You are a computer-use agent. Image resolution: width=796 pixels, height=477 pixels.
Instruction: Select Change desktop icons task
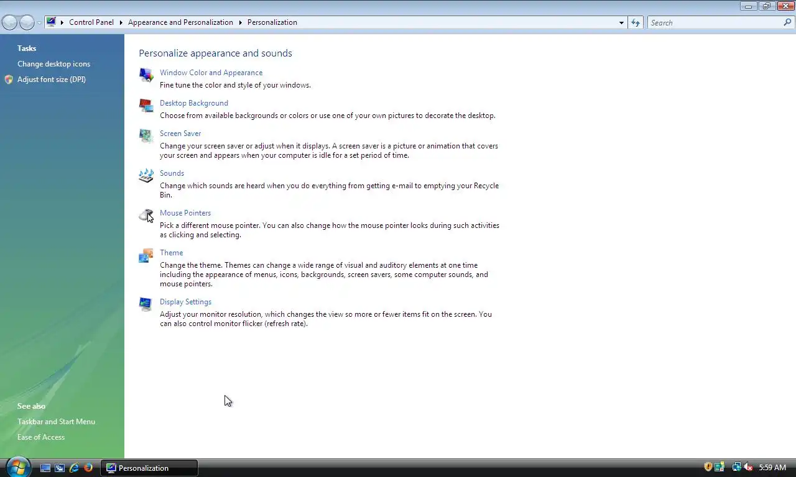[x=53, y=64]
